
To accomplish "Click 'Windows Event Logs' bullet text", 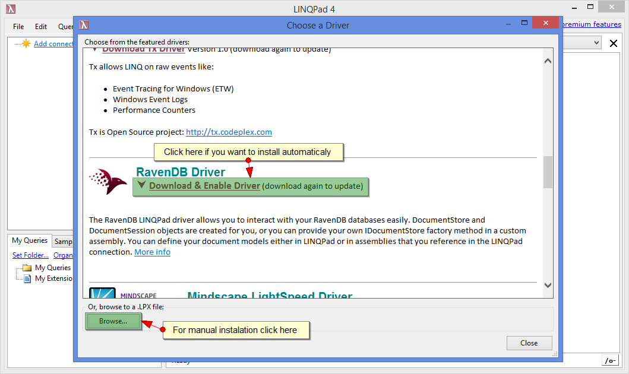I will tap(150, 100).
